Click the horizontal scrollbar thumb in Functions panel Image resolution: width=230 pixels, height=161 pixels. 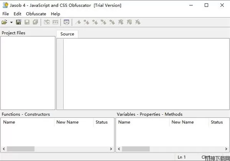coord(21,149)
